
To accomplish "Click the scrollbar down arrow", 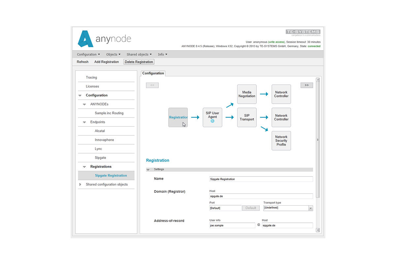I will pyautogui.click(x=318, y=230).
